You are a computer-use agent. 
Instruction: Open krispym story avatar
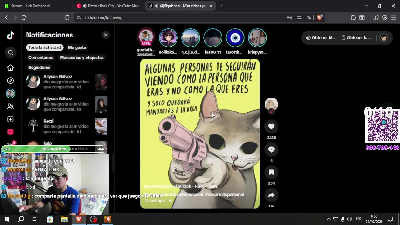tap(257, 38)
